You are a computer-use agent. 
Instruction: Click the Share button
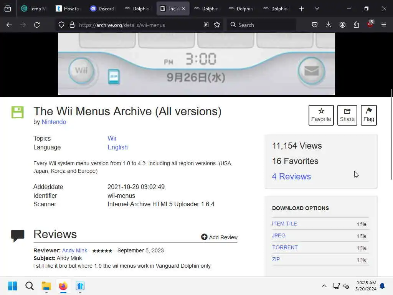pyautogui.click(x=347, y=115)
